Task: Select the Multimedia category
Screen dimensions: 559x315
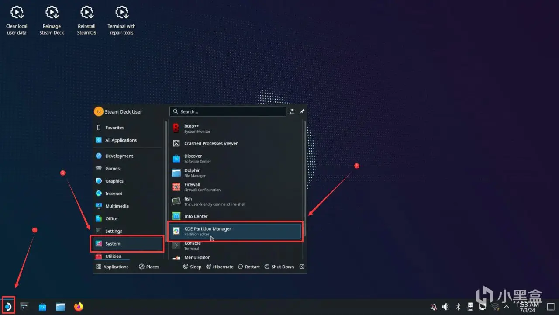Action: [x=128, y=206]
